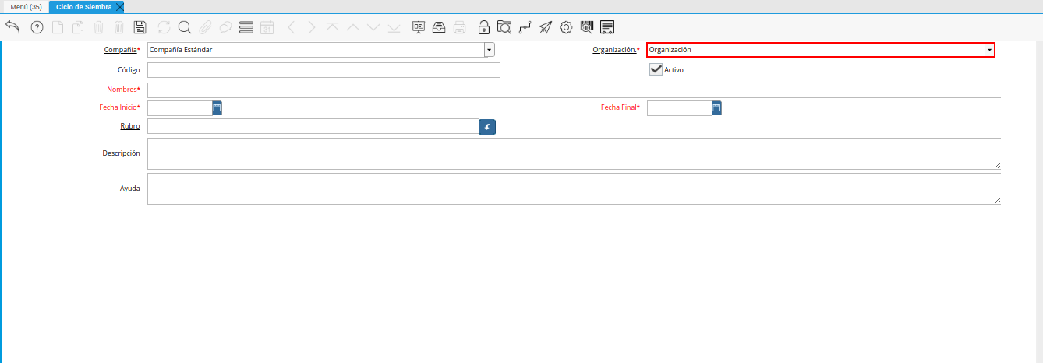The width and height of the screenshot is (1043, 363).
Task: Click the first Delete trash icon
Action: 99,27
